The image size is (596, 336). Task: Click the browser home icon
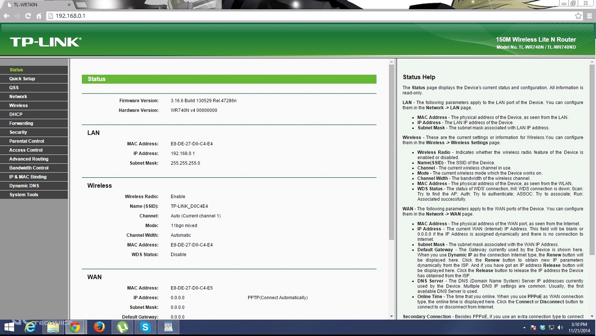[x=39, y=16]
